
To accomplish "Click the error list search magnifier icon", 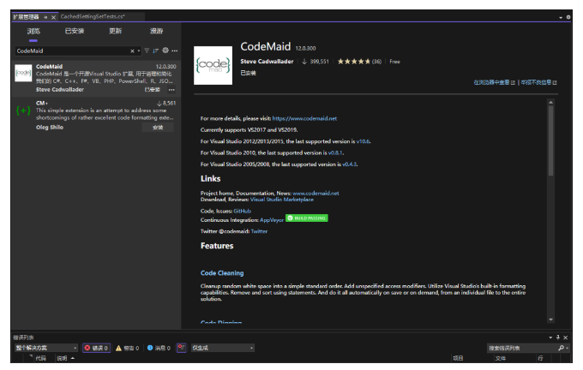I will click(x=561, y=348).
